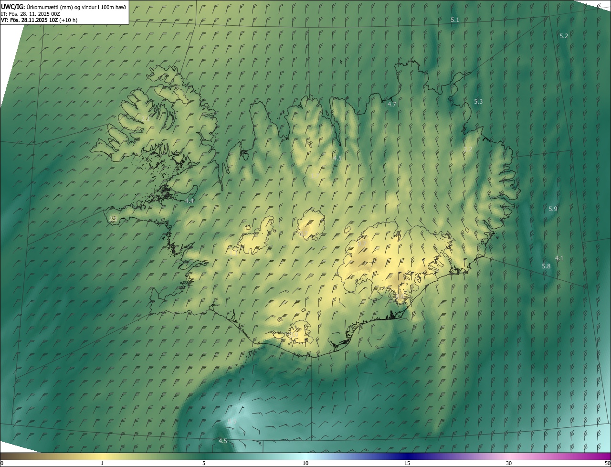Click the 5.2 precipitation value label
This screenshot has width=611, height=467.
564,36
